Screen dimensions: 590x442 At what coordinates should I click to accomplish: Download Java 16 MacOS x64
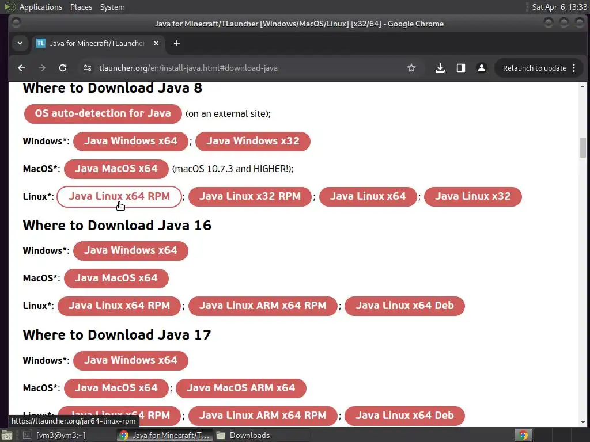(x=116, y=278)
